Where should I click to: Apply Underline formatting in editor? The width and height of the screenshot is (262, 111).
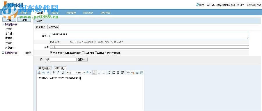pyautogui.click(x=63, y=73)
